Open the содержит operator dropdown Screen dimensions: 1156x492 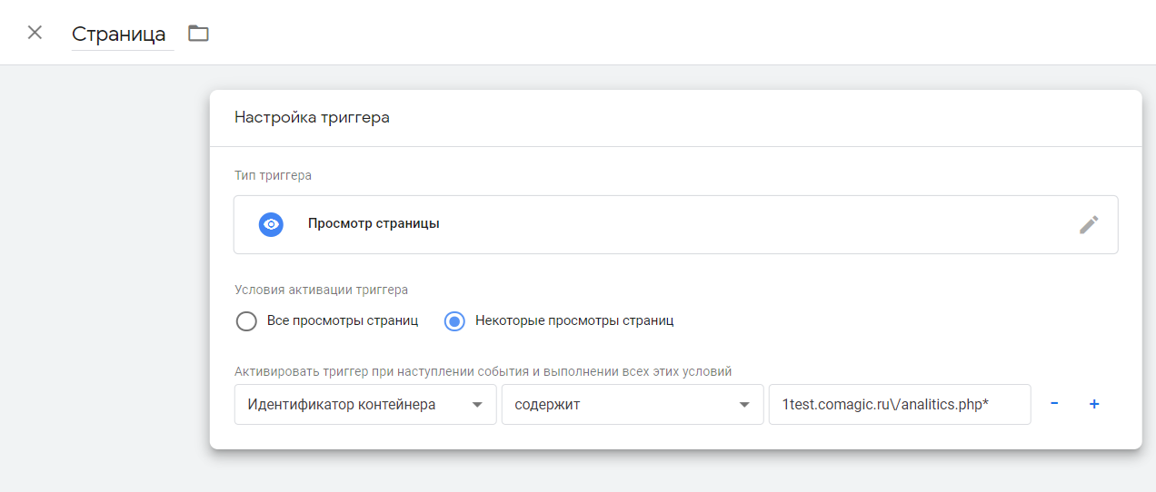633,405
